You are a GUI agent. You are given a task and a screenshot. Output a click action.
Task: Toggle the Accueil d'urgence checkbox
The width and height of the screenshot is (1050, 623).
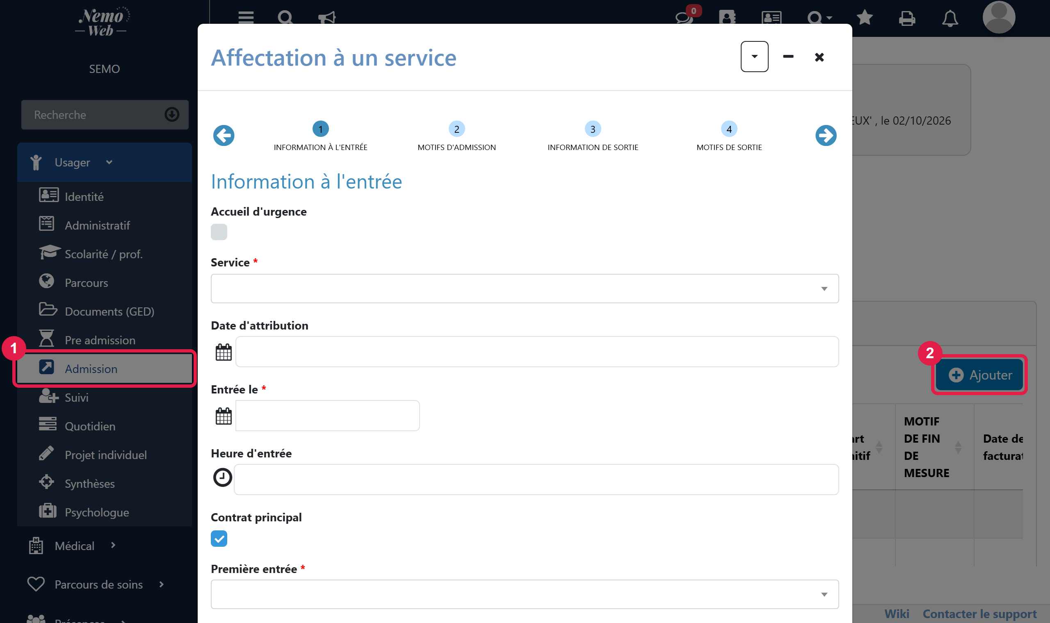[219, 232]
